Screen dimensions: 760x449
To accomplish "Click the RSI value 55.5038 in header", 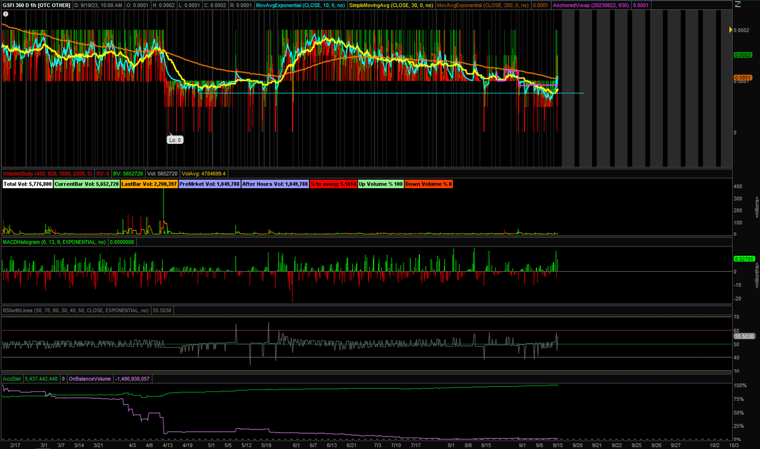I will coord(161,310).
